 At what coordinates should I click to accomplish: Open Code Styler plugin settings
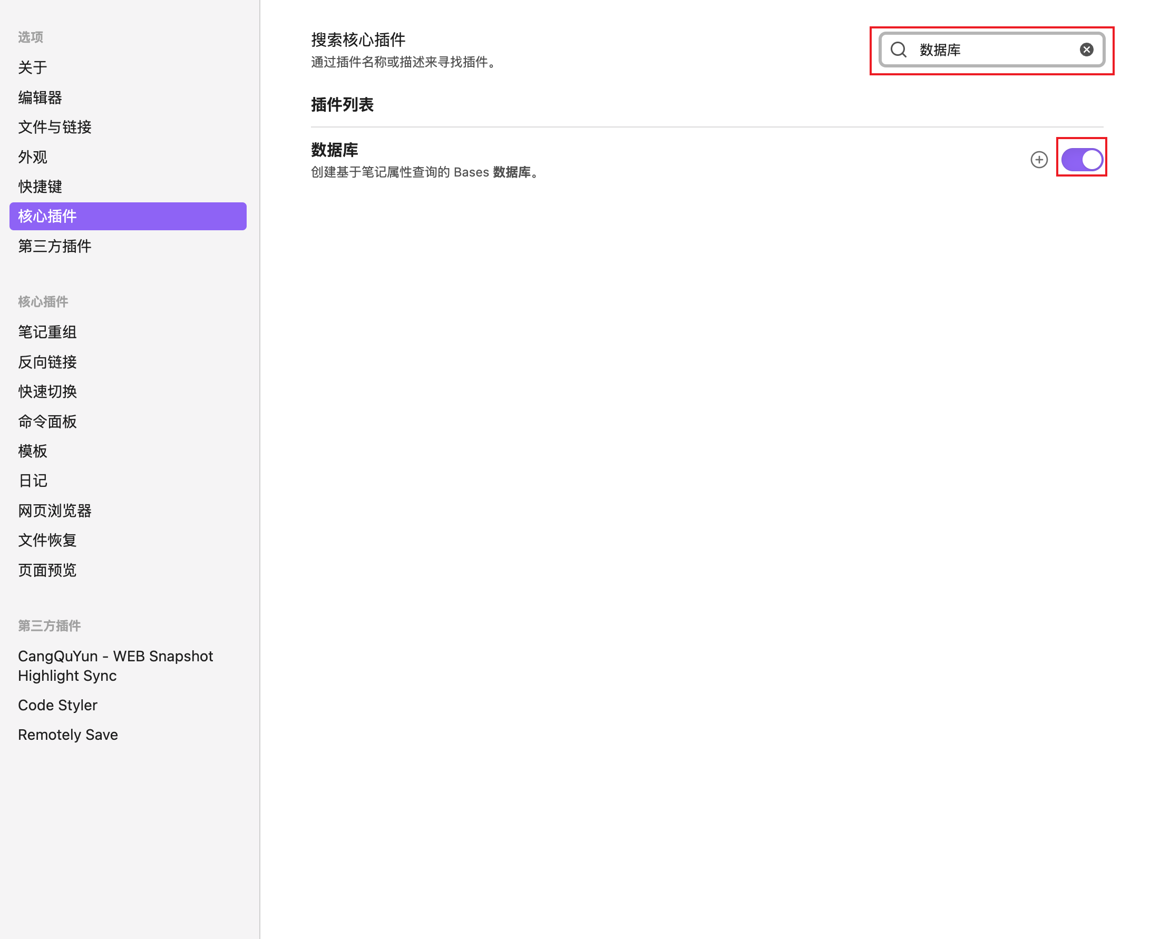tap(57, 705)
